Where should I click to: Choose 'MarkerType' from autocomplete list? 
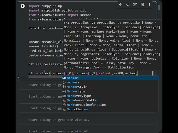[110, 91]
